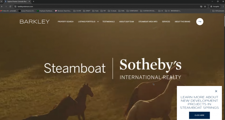Open EVAL bookmark folder
Viewport: 225px width, 120px height.
coord(121,11)
